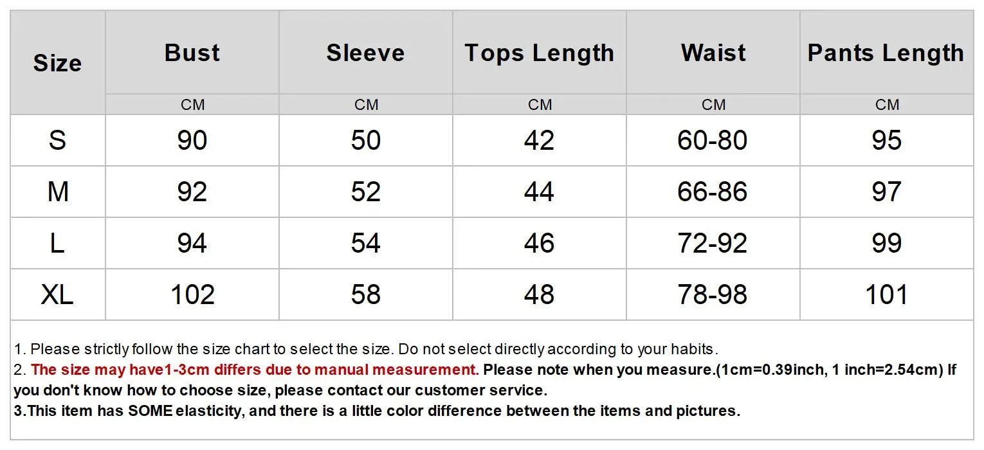Image resolution: width=984 pixels, height=450 pixels.
Task: Select the Sleeve column header
Action: (365, 53)
